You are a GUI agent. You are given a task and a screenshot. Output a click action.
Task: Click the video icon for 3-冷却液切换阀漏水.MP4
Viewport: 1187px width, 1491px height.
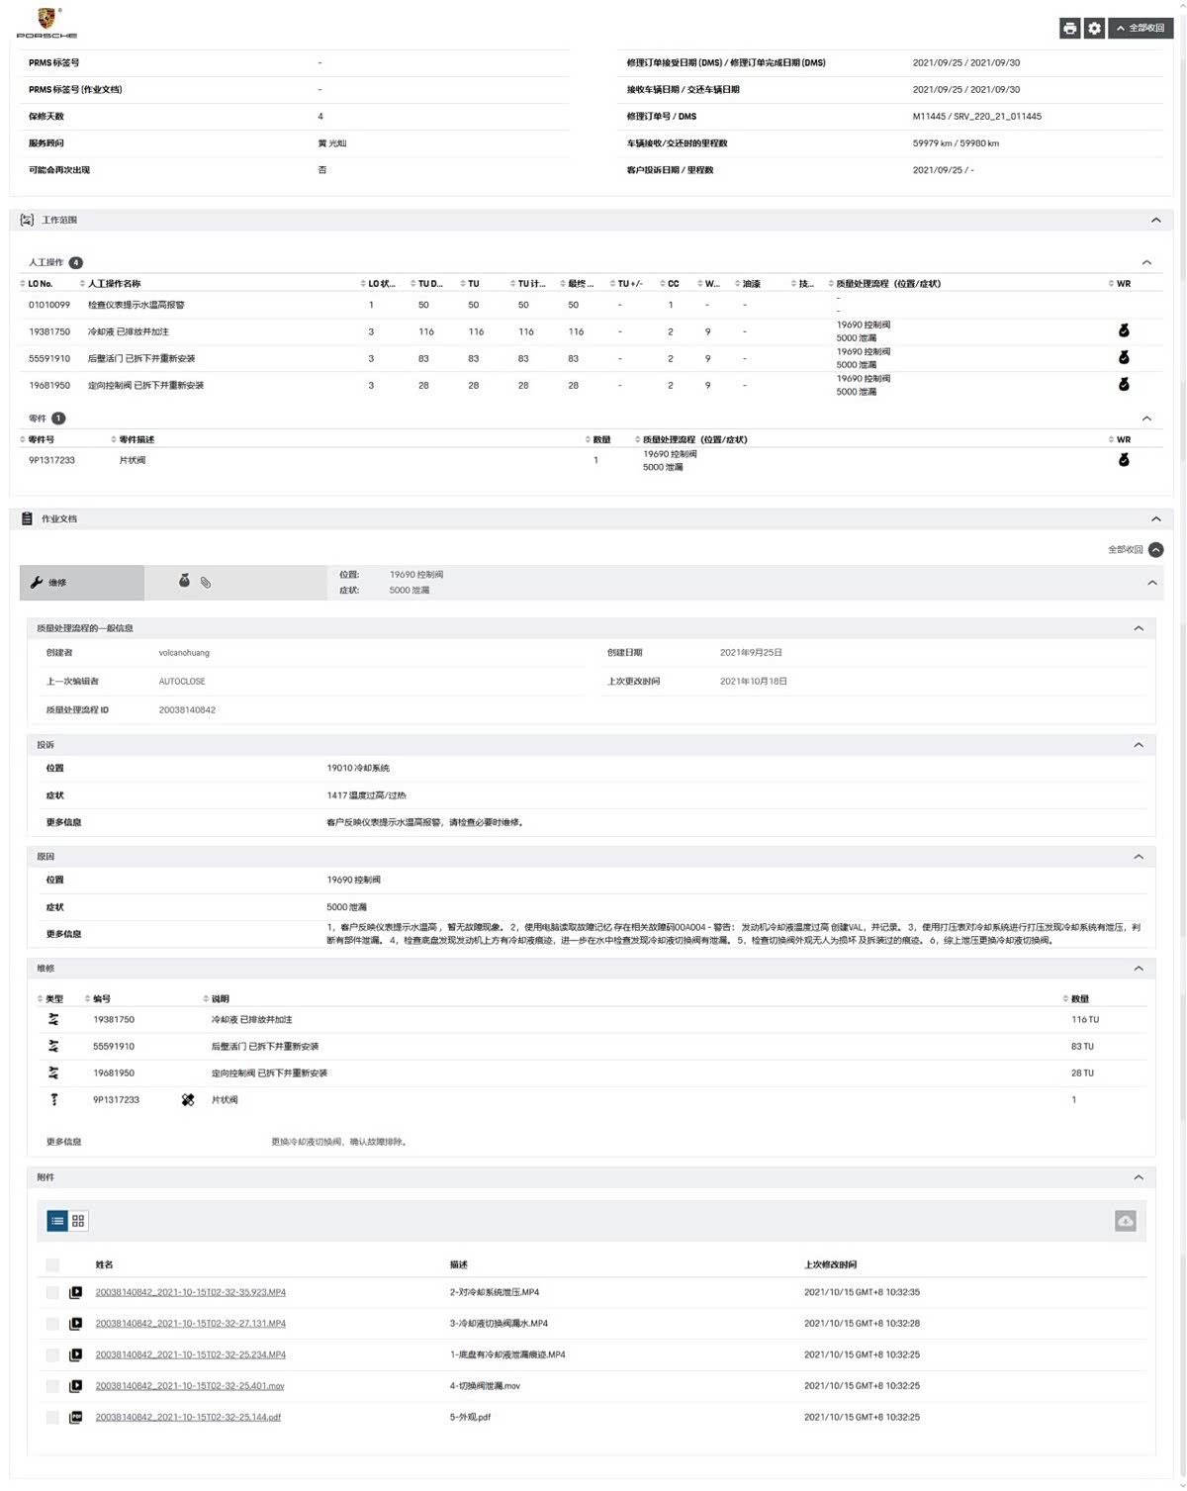tap(76, 1324)
